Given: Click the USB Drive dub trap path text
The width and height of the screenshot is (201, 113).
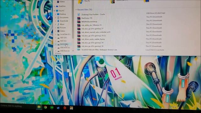Looking at the screenshot, I should [x=156, y=13].
